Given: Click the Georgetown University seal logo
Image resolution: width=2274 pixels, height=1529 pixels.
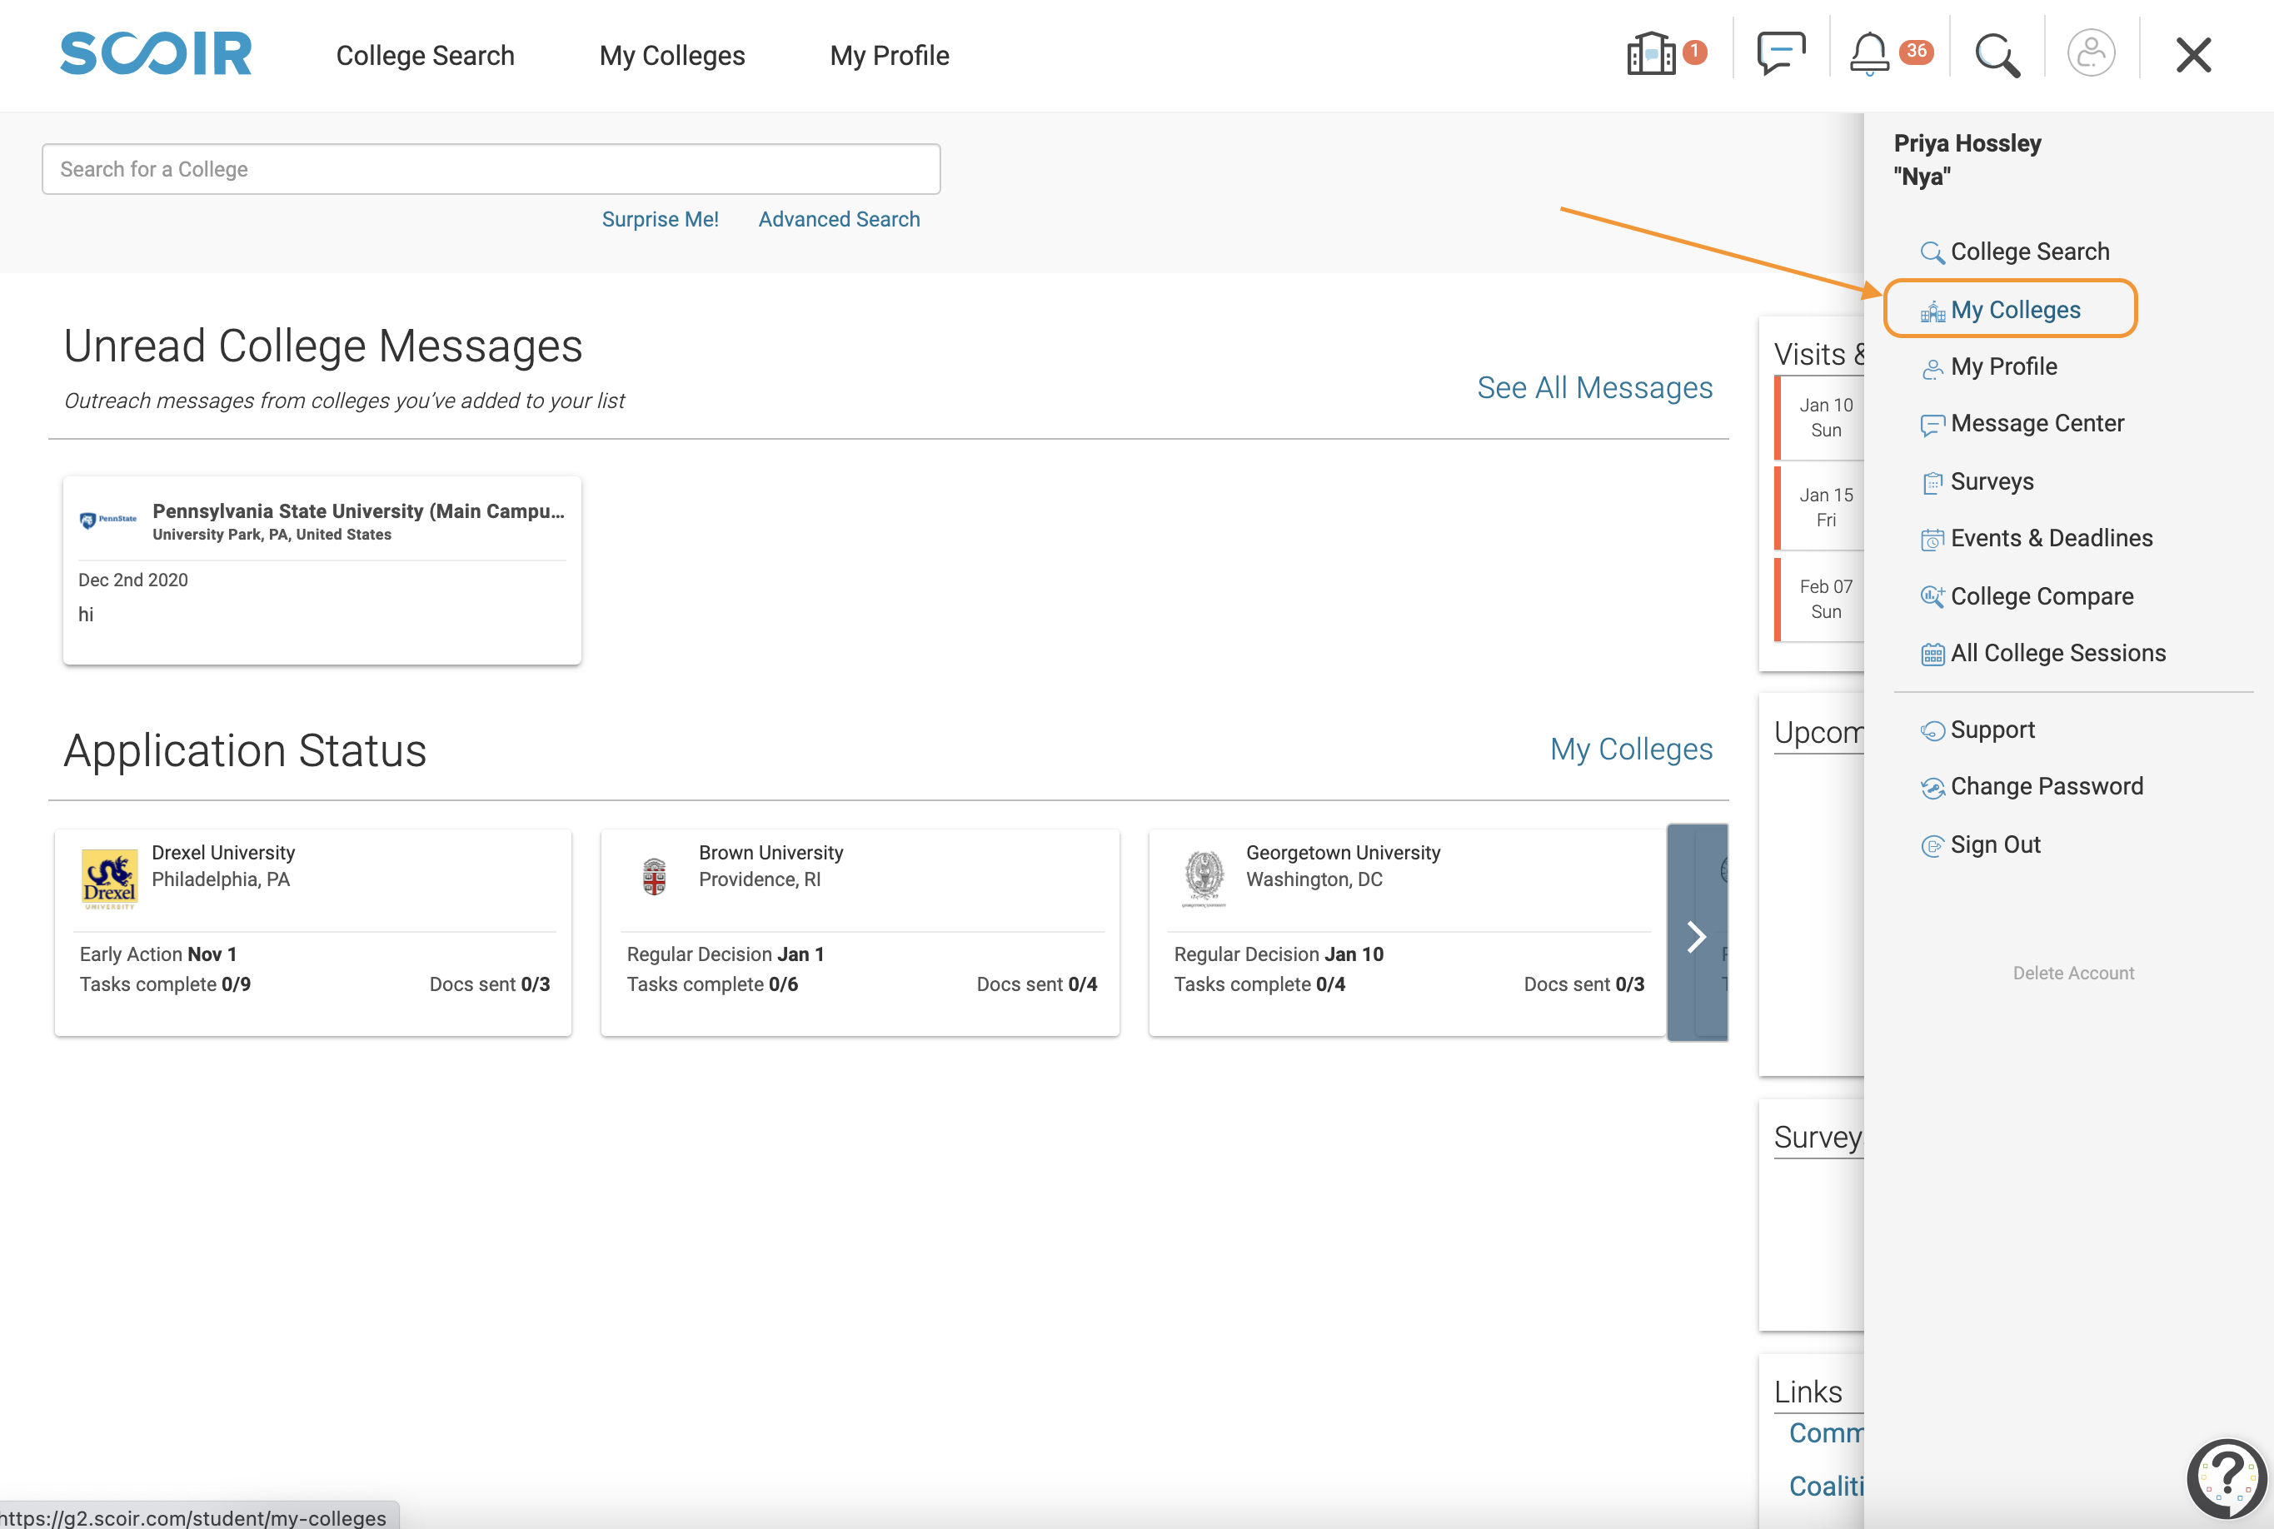Looking at the screenshot, I should tap(1204, 878).
